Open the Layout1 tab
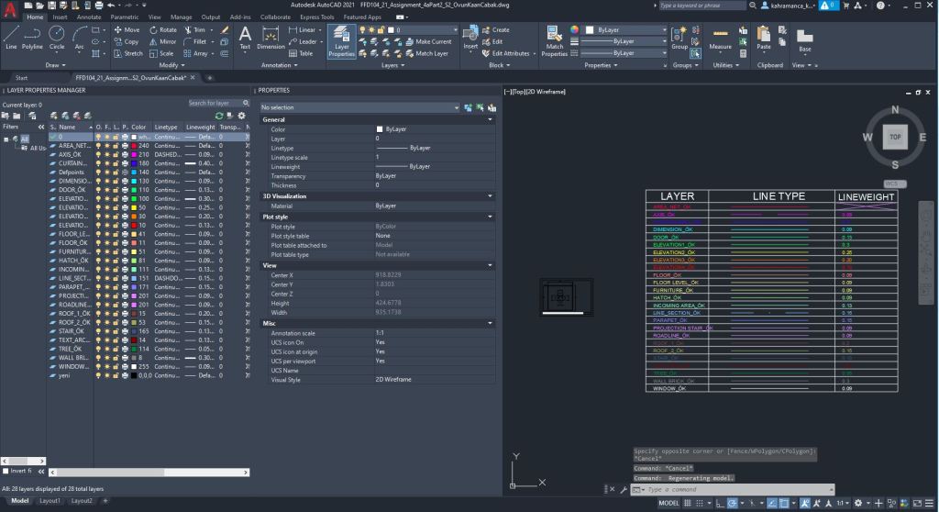Screen dimensions: 939x512 tap(49, 501)
